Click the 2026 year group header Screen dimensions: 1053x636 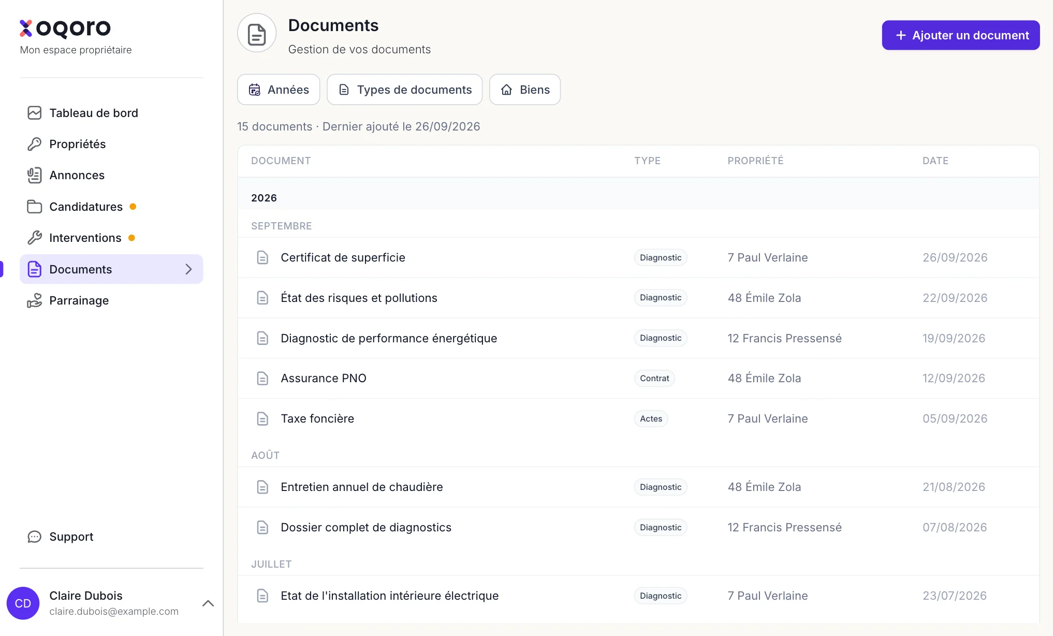pyautogui.click(x=264, y=198)
